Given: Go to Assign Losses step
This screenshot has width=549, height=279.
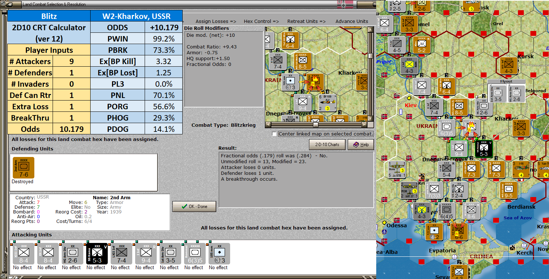Looking at the screenshot, I should click(216, 21).
